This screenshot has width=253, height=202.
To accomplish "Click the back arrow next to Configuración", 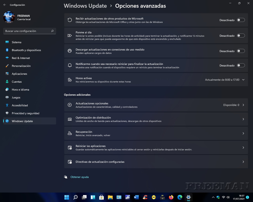I will [5, 5].
